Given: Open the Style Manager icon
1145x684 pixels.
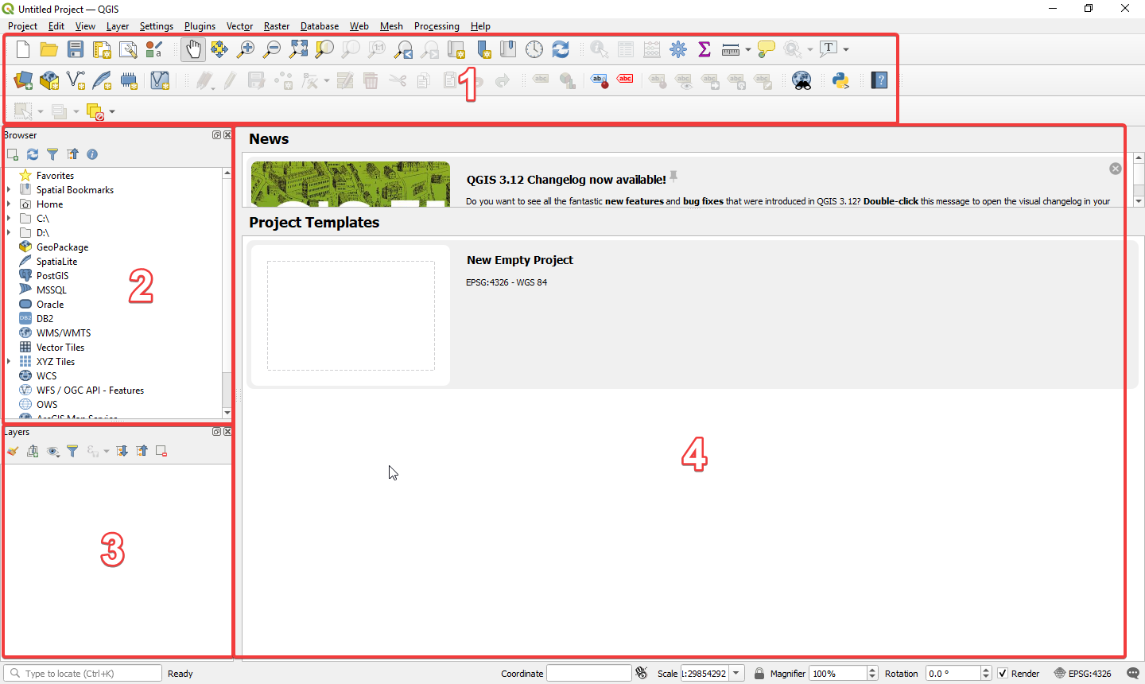Looking at the screenshot, I should [154, 49].
